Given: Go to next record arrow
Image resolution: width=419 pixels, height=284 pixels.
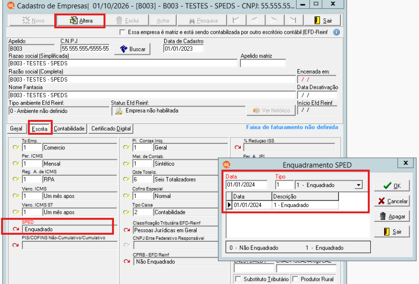Looking at the screenshot, I should [x=274, y=20].
